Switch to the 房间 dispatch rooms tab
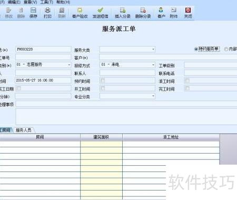The width and height of the screenshot is (237, 200). point(5,130)
